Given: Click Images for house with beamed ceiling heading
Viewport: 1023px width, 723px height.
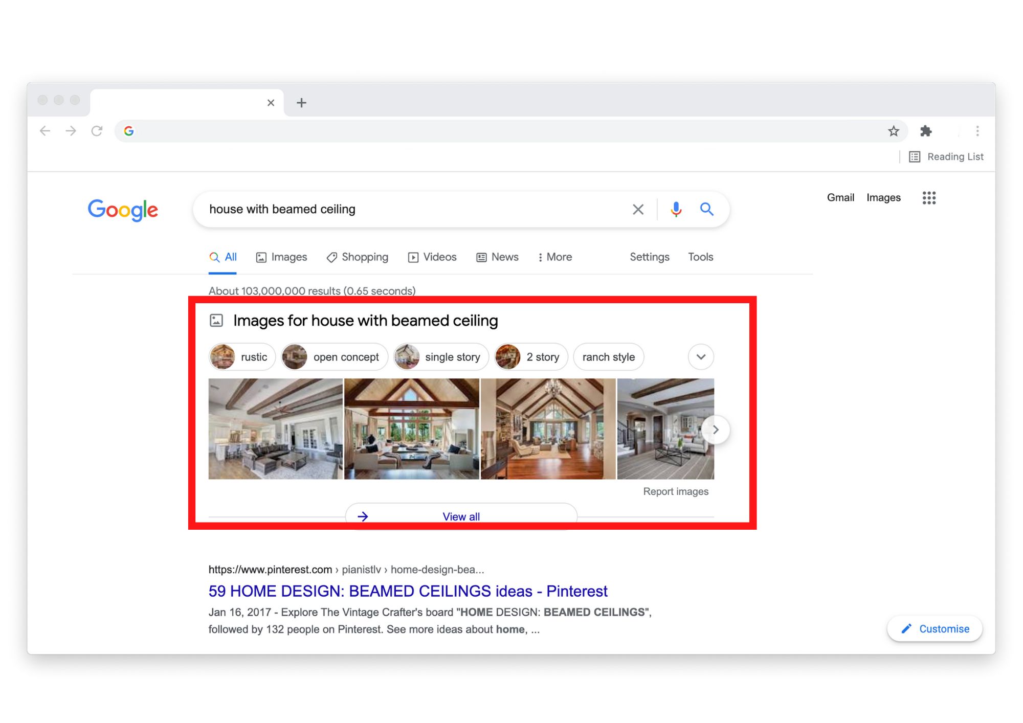Looking at the screenshot, I should (x=365, y=321).
